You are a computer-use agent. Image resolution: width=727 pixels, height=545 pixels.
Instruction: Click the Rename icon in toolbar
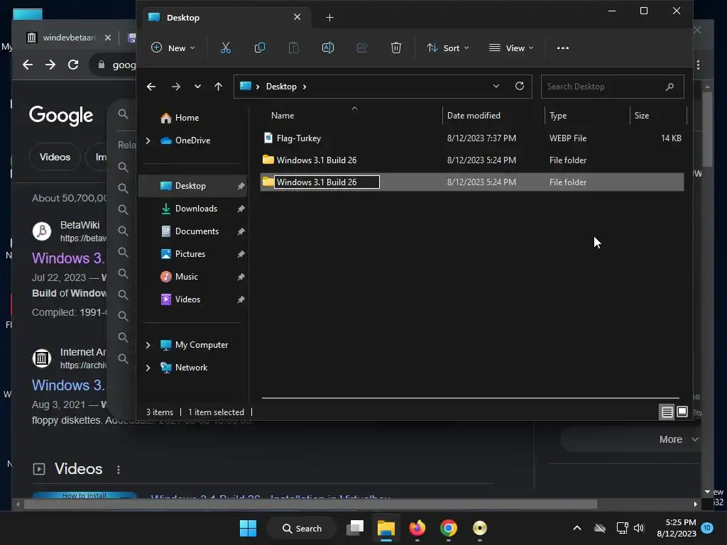(x=328, y=48)
